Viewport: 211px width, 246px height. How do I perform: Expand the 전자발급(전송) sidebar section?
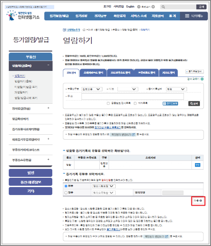coord(48,108)
